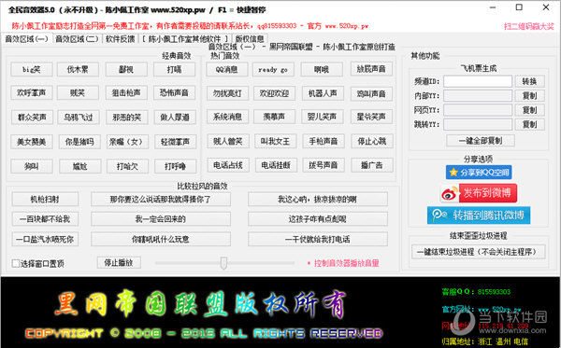Play the 电话占线 sound effect
Viewport: 561px width, 348px height.
click(228, 165)
